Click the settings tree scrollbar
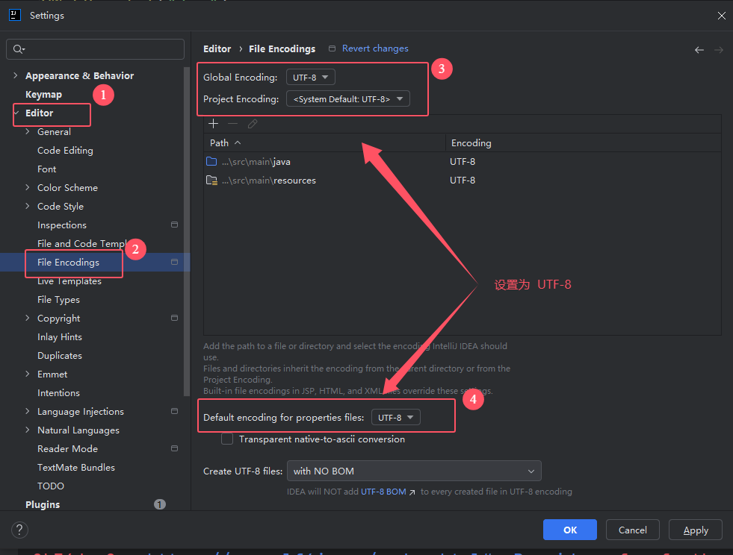The height and width of the screenshot is (555, 733). [x=187, y=231]
